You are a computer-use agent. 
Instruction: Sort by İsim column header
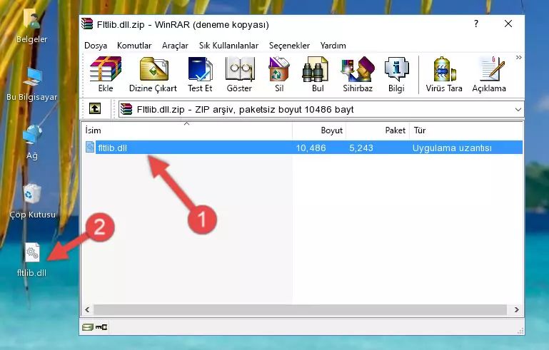[x=187, y=130]
